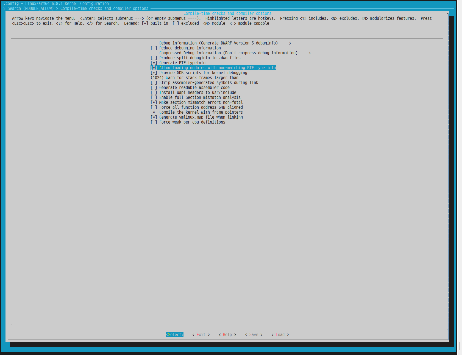Viewport: 462px width, 355px height.
Task: Select Compile the kernel with frame pointers
Action: coord(197,112)
